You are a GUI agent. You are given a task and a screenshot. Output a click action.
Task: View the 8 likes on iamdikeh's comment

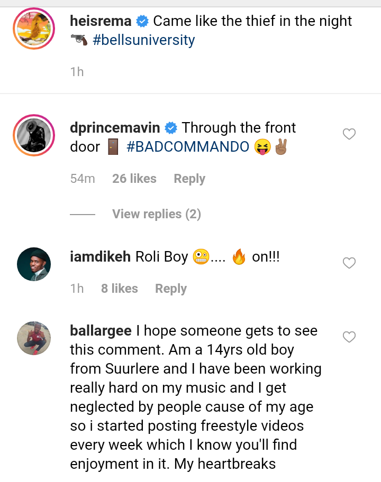(x=119, y=289)
